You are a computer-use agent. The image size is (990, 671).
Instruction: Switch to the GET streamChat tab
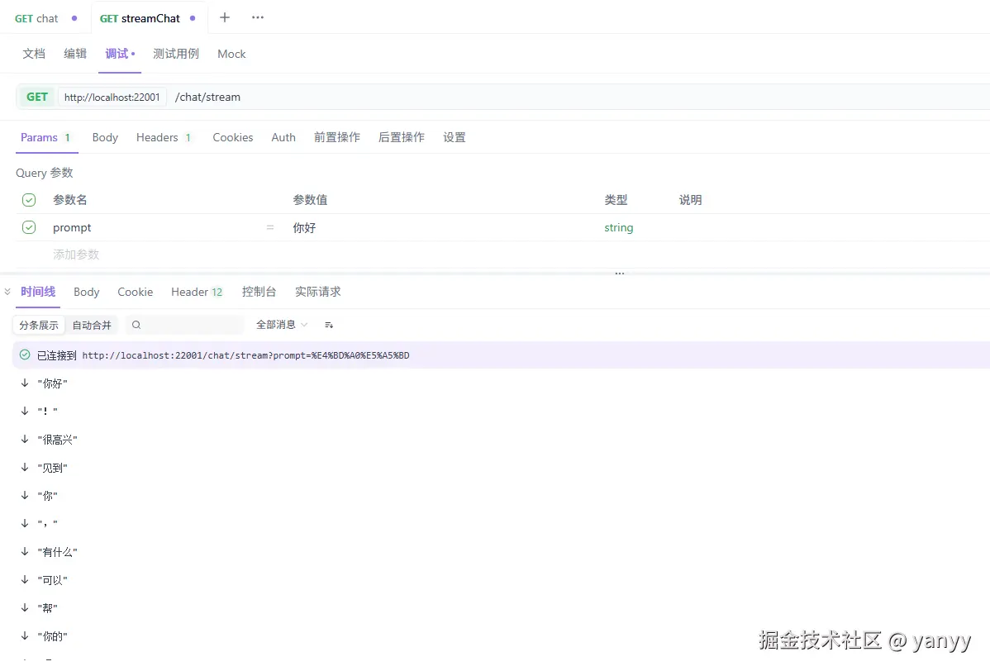[x=148, y=18]
